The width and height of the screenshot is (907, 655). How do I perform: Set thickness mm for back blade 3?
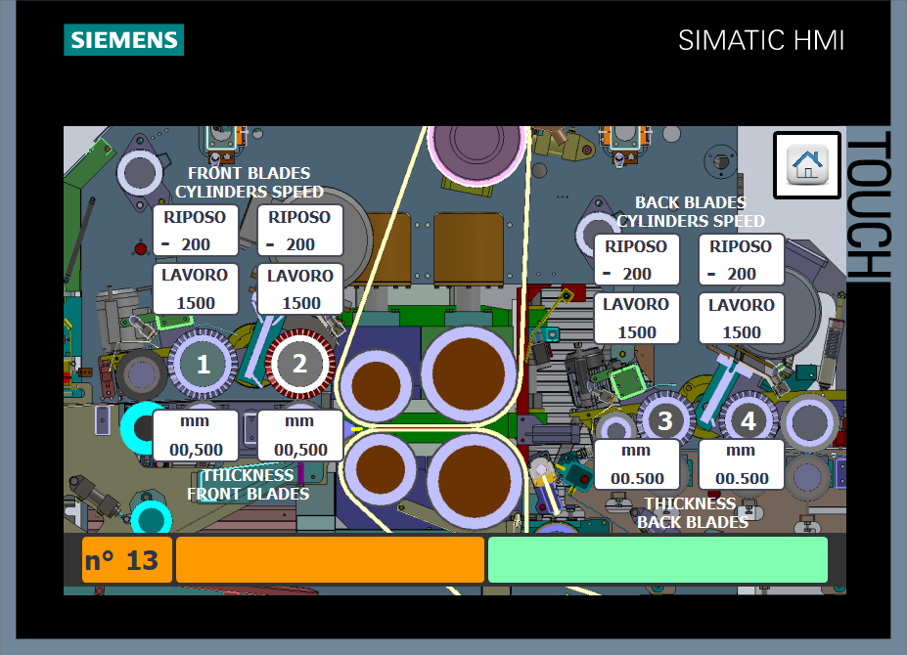point(637,464)
